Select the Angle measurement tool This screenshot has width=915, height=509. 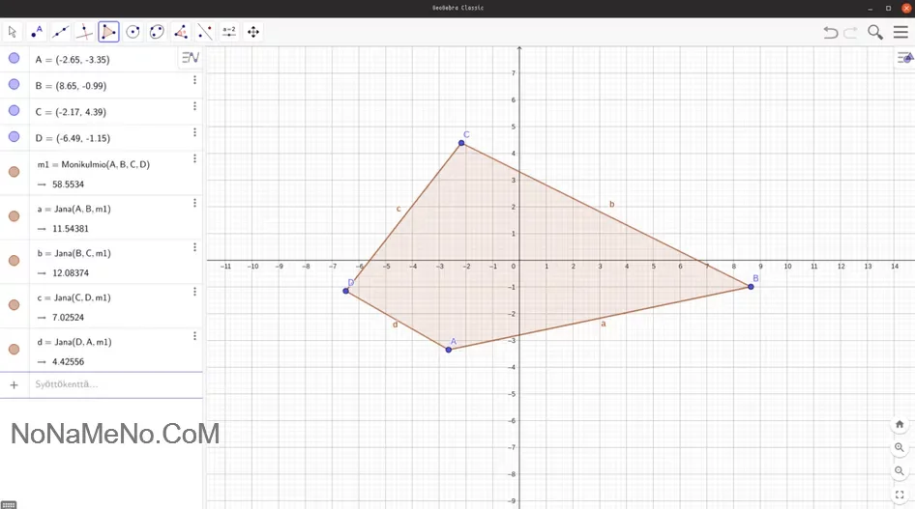(x=181, y=32)
